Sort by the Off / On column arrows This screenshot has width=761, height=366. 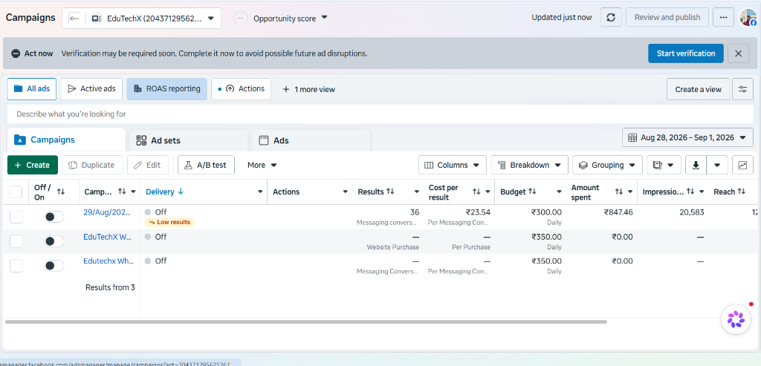click(61, 192)
